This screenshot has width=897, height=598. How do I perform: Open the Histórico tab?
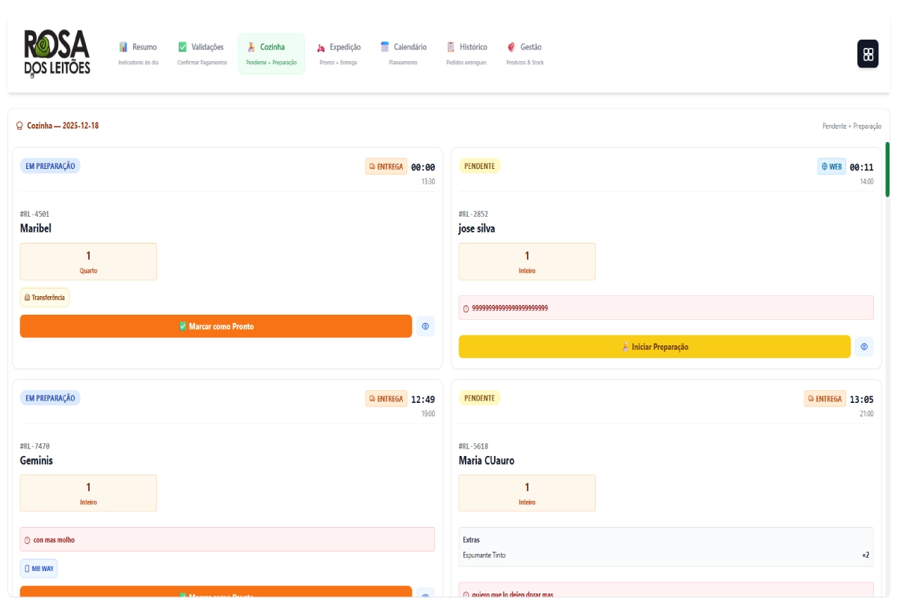click(466, 54)
